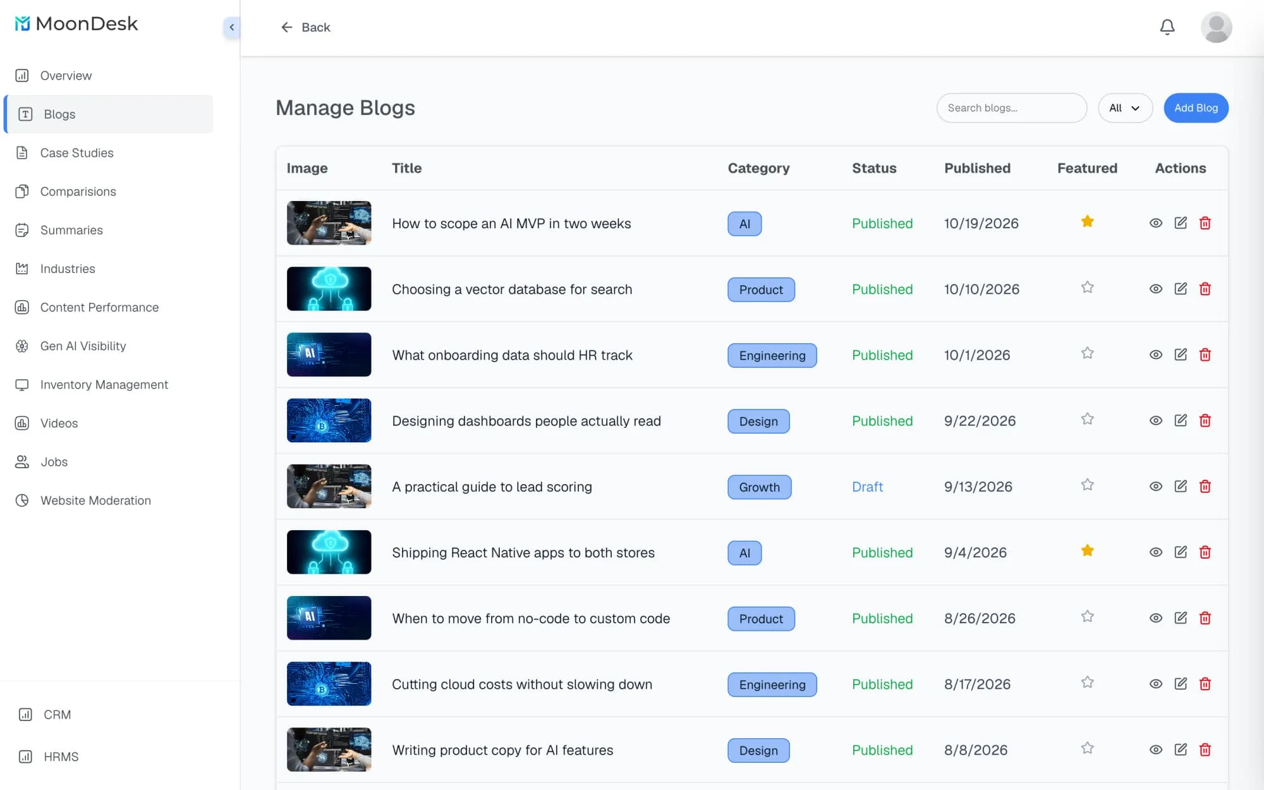This screenshot has width=1264, height=790.
Task: Unfeature the AI MVP scoping blog star
Action: pyautogui.click(x=1087, y=221)
